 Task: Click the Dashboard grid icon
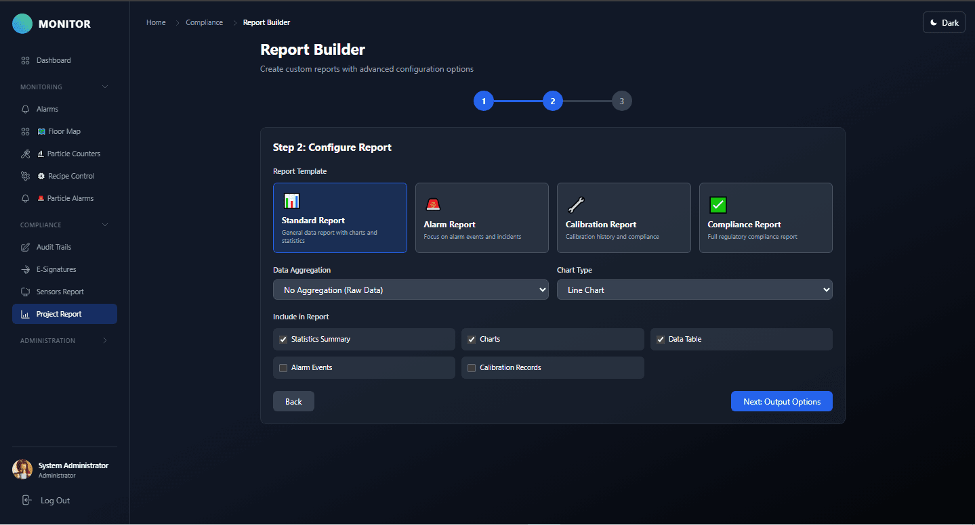25,60
